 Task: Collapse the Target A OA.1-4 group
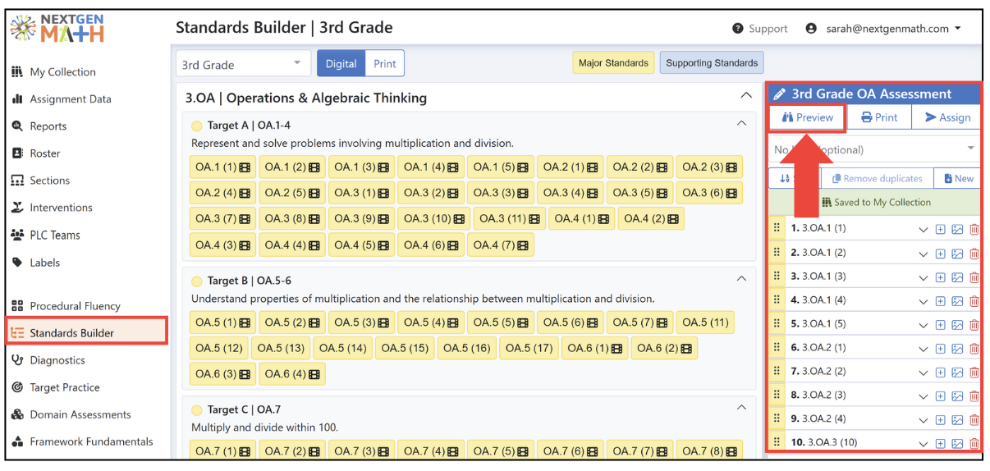click(x=741, y=124)
